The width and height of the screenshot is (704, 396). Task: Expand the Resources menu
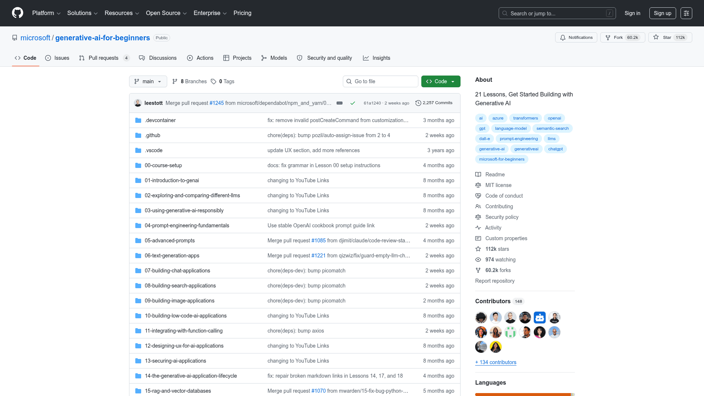(122, 13)
